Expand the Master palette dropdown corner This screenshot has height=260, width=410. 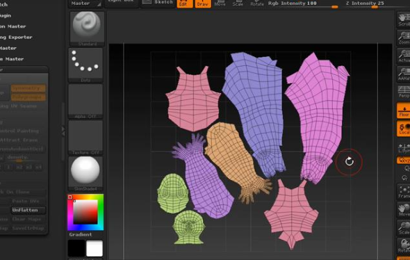click(x=99, y=4)
